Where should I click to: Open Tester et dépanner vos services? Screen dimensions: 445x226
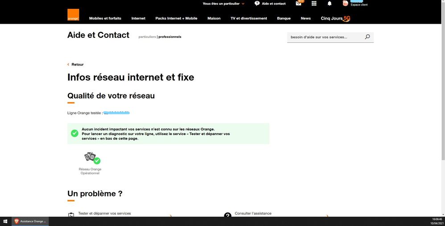click(104, 214)
